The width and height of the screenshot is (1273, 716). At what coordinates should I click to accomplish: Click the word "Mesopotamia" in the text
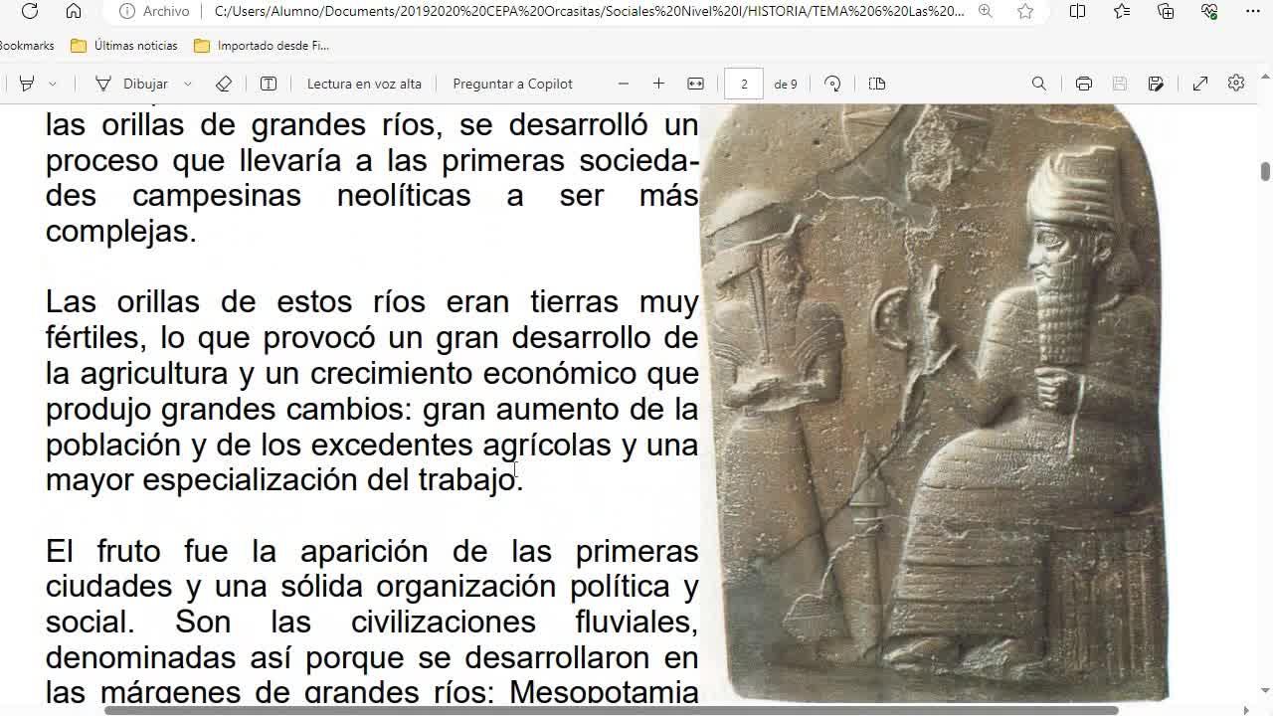click(604, 691)
